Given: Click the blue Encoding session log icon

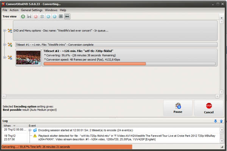Looking at the screenshot, I should point(35,130).
